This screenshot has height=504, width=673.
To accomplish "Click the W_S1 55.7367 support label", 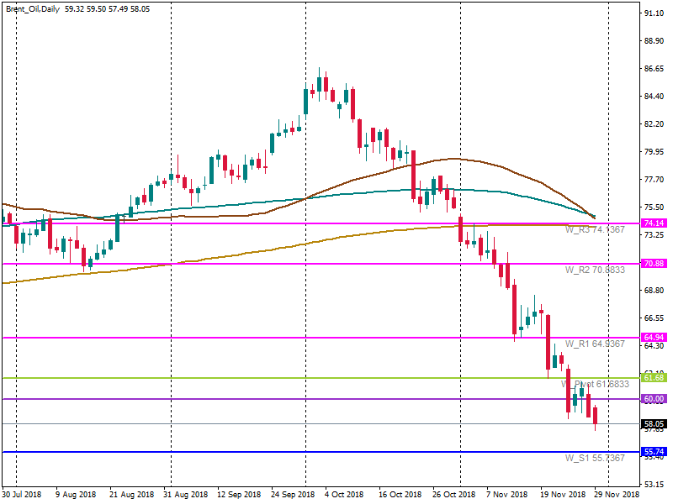I will click(x=594, y=459).
